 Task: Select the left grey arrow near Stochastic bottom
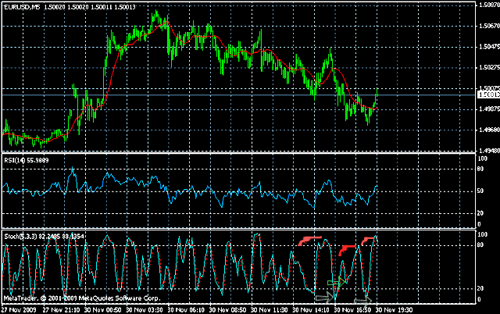click(323, 296)
